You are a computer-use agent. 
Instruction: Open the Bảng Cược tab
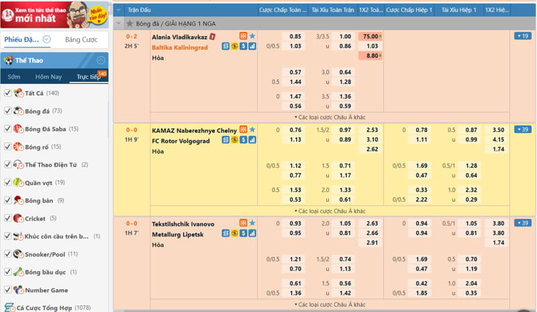(x=81, y=40)
